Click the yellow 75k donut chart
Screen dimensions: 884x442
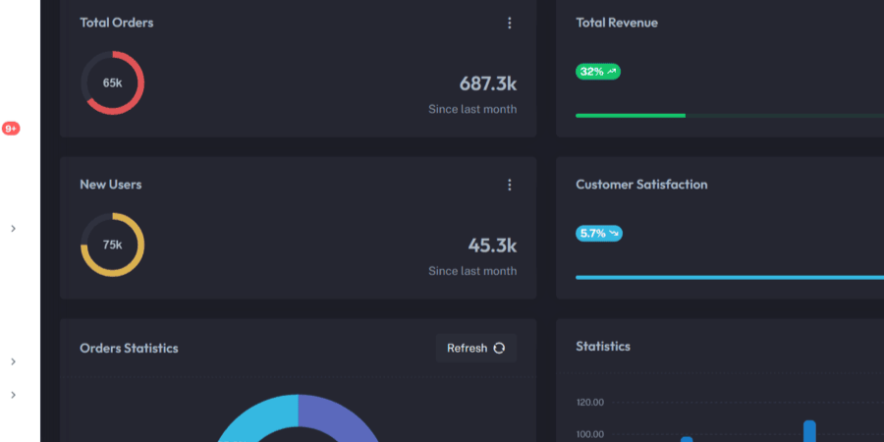point(113,245)
